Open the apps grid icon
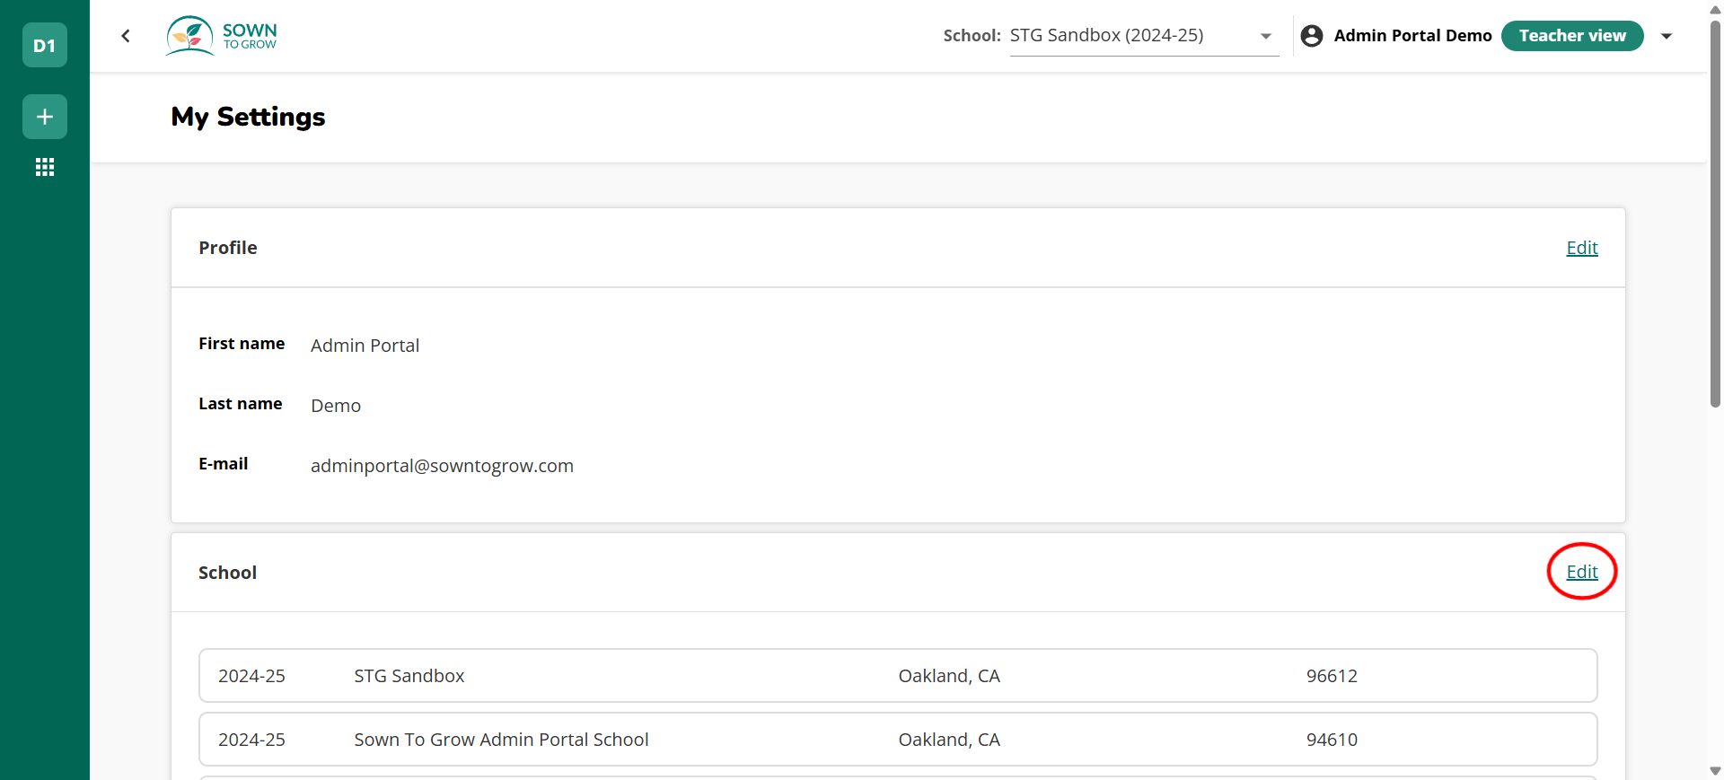 [44, 167]
